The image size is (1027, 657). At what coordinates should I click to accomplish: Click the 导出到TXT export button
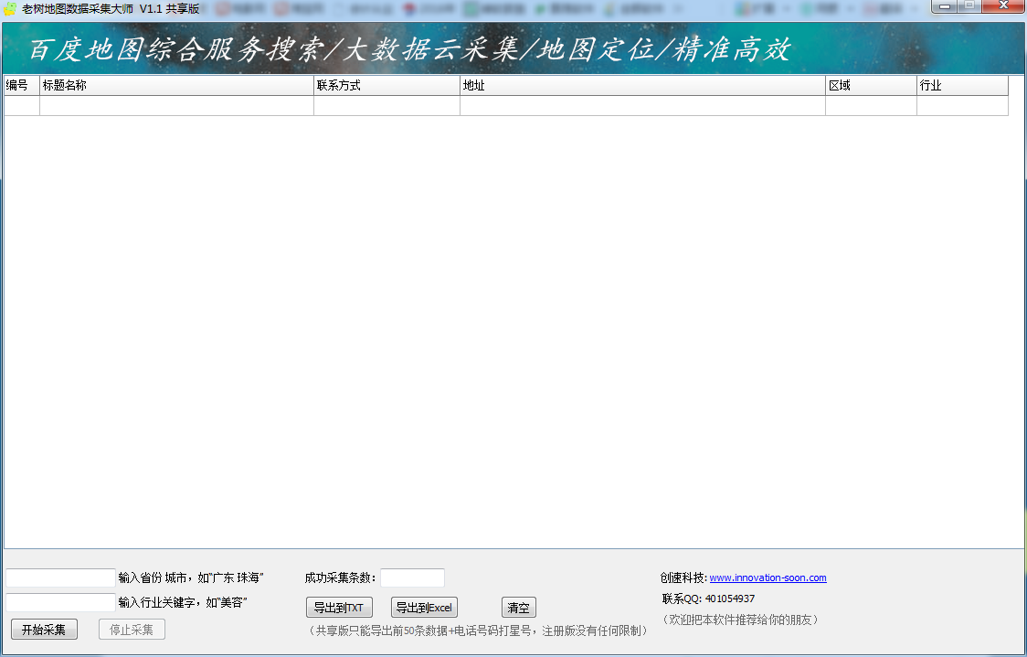339,607
